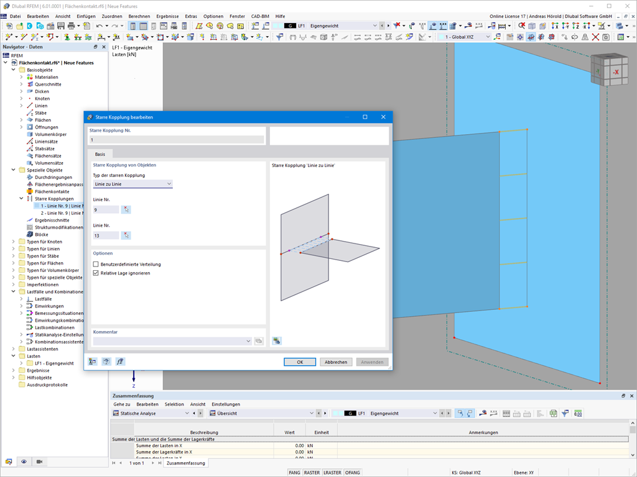Click the decimal places 0.00 icon in summary toolbar

pos(578,413)
